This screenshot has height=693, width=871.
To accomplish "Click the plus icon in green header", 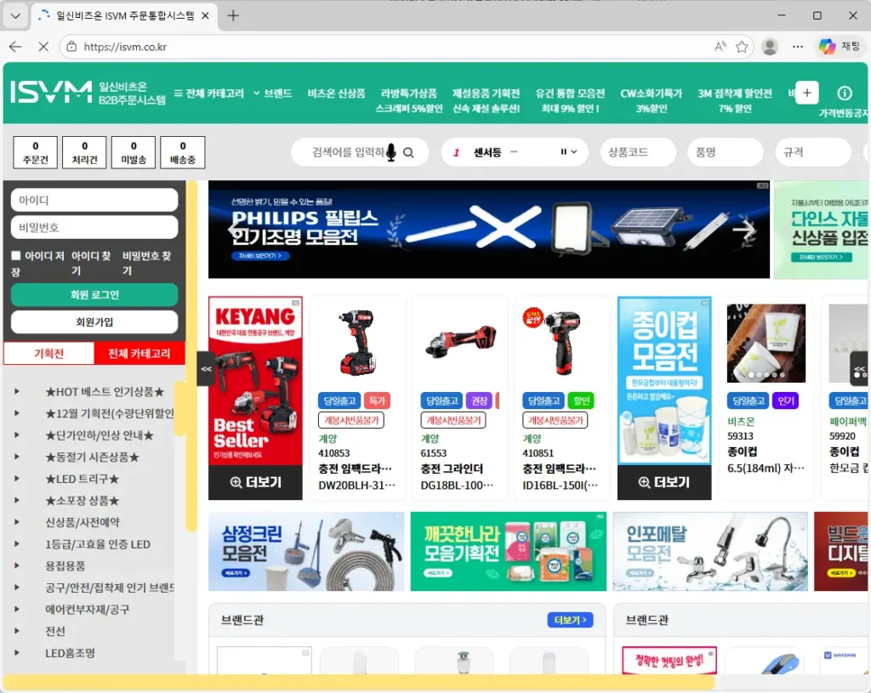I will pos(806,94).
